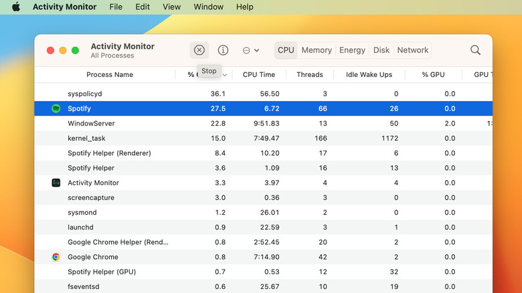Click the Spotify app icon in the list
522x293 pixels.
coord(56,108)
